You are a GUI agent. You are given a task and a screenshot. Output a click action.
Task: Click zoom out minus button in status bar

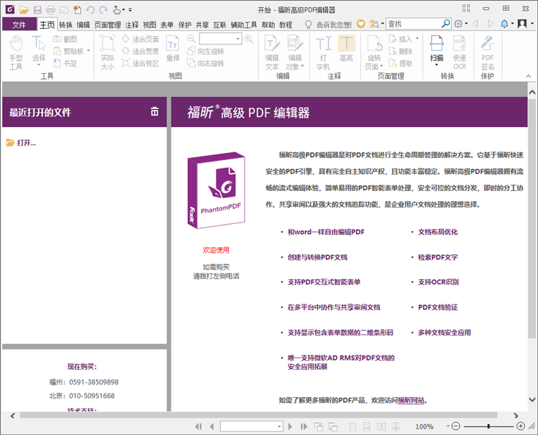[x=456, y=426]
